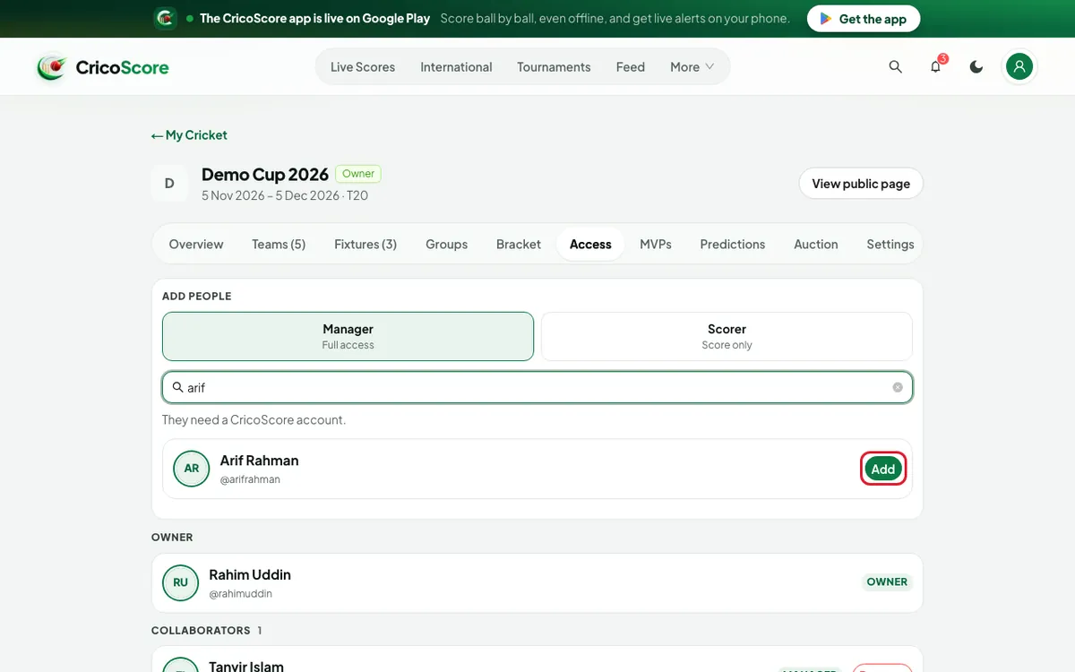This screenshot has width=1075, height=672.
Task: Go back to My Cricket
Action: pyautogui.click(x=189, y=135)
